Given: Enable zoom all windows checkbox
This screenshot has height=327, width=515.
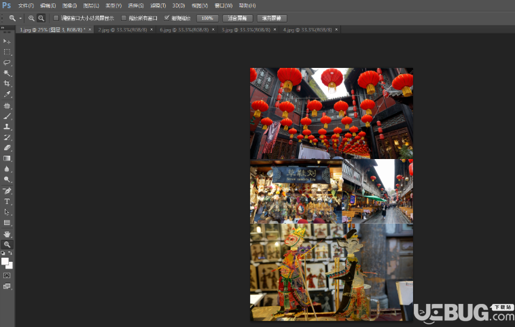Looking at the screenshot, I should pos(124,18).
